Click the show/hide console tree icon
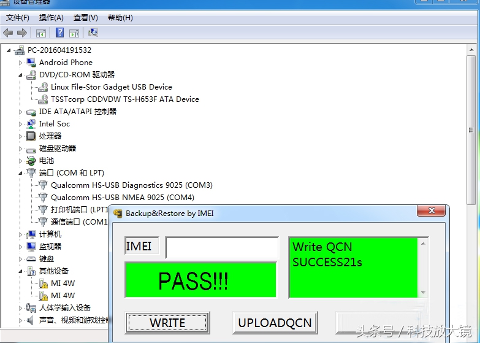The height and width of the screenshot is (343, 480). tap(41, 33)
